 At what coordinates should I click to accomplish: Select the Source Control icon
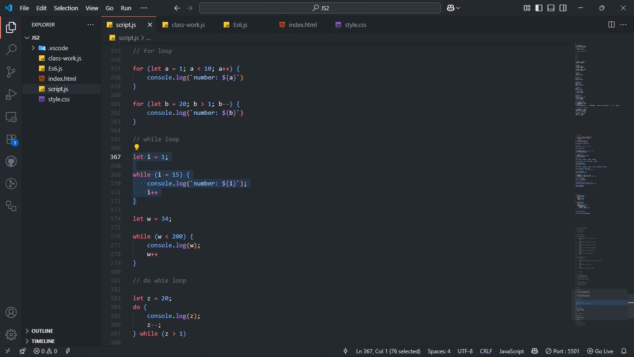point(11,70)
